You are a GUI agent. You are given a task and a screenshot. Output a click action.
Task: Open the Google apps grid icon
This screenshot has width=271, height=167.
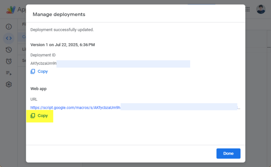(247, 9)
